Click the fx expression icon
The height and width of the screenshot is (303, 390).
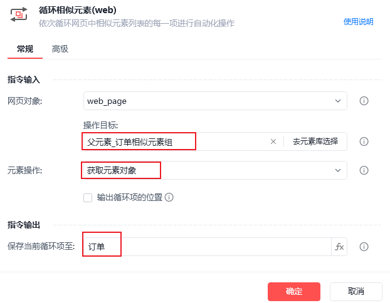click(x=339, y=247)
